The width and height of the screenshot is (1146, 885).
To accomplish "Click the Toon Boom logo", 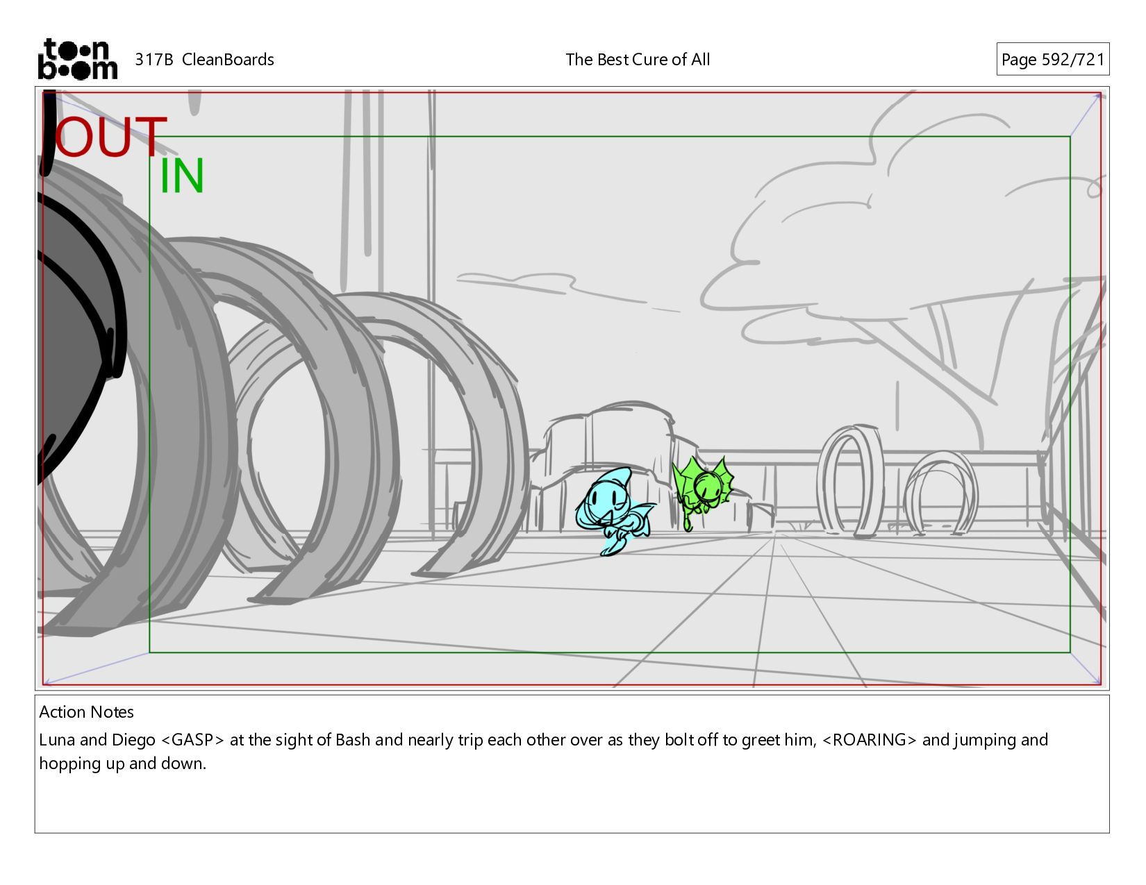I will tap(77, 59).
